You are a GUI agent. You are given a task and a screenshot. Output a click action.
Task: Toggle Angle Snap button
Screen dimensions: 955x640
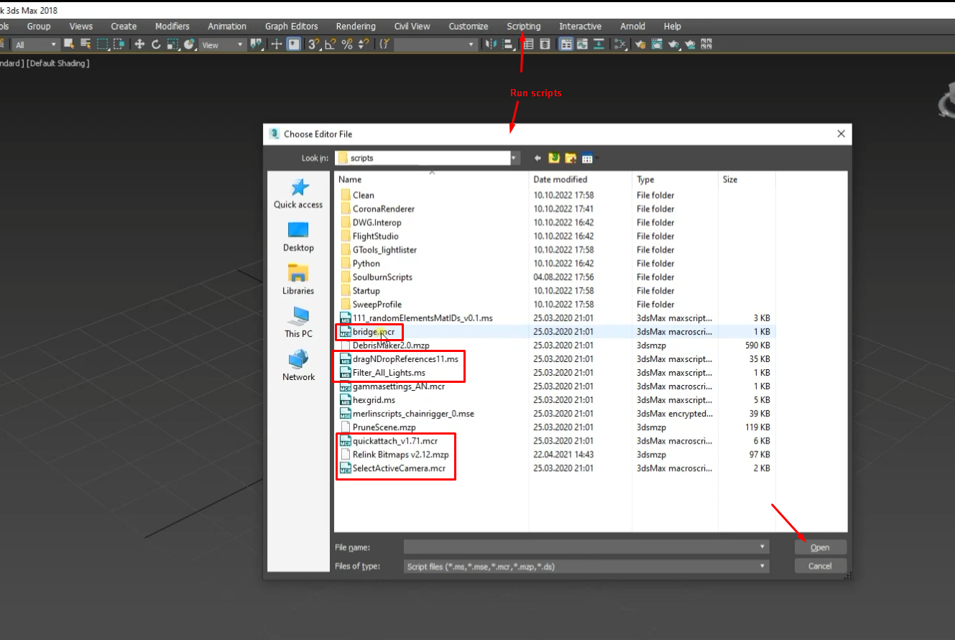click(x=331, y=45)
